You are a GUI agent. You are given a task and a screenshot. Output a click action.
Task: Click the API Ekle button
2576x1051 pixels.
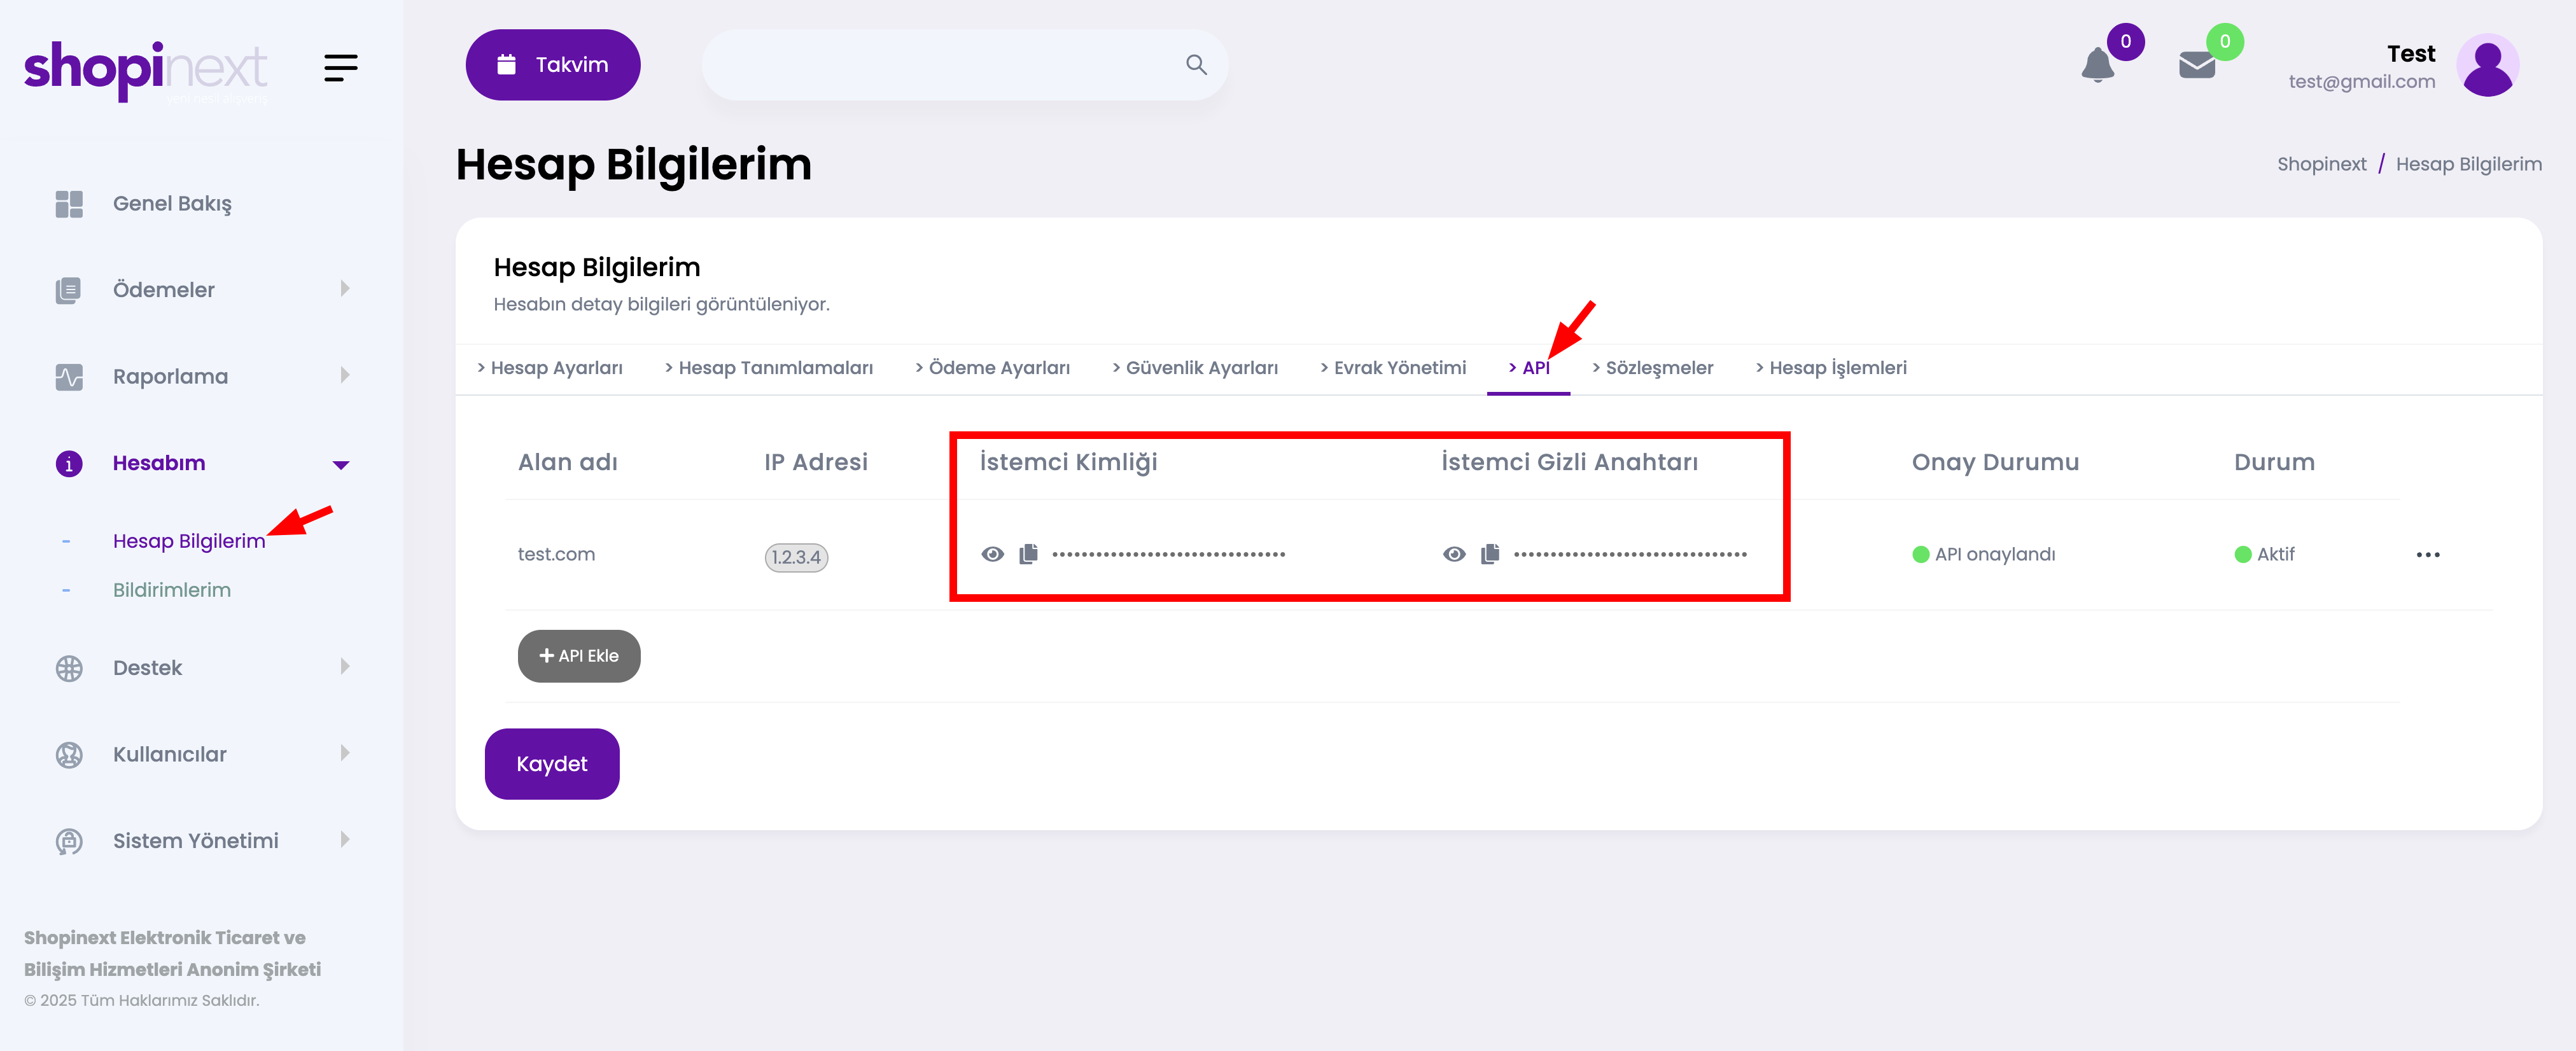(x=579, y=656)
